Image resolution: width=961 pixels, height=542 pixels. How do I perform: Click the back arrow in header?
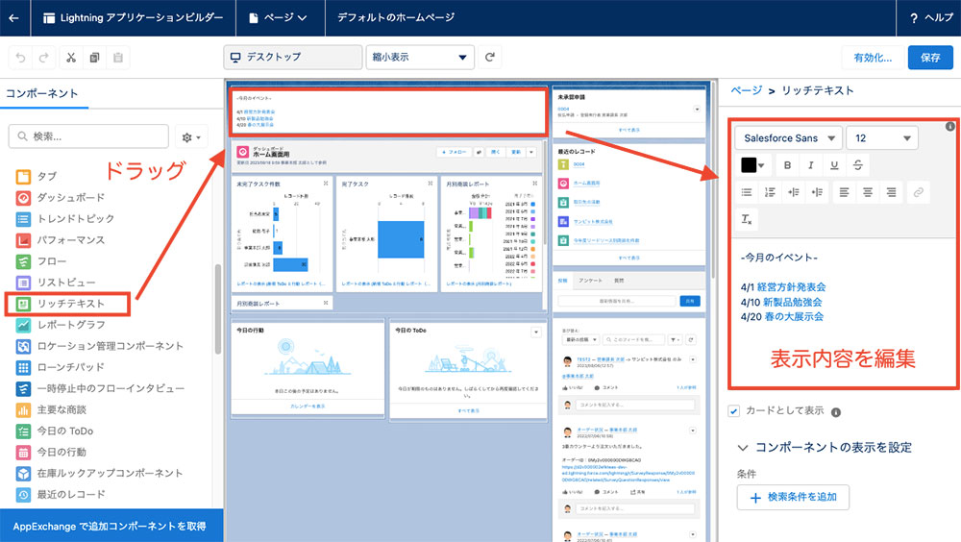(13, 18)
